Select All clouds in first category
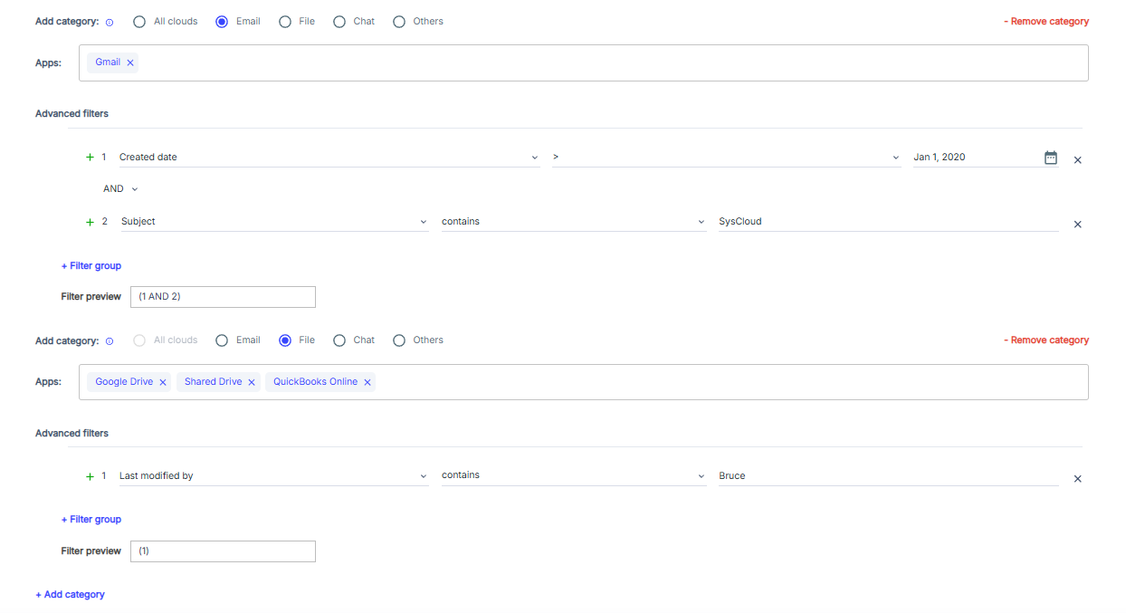 (x=139, y=22)
